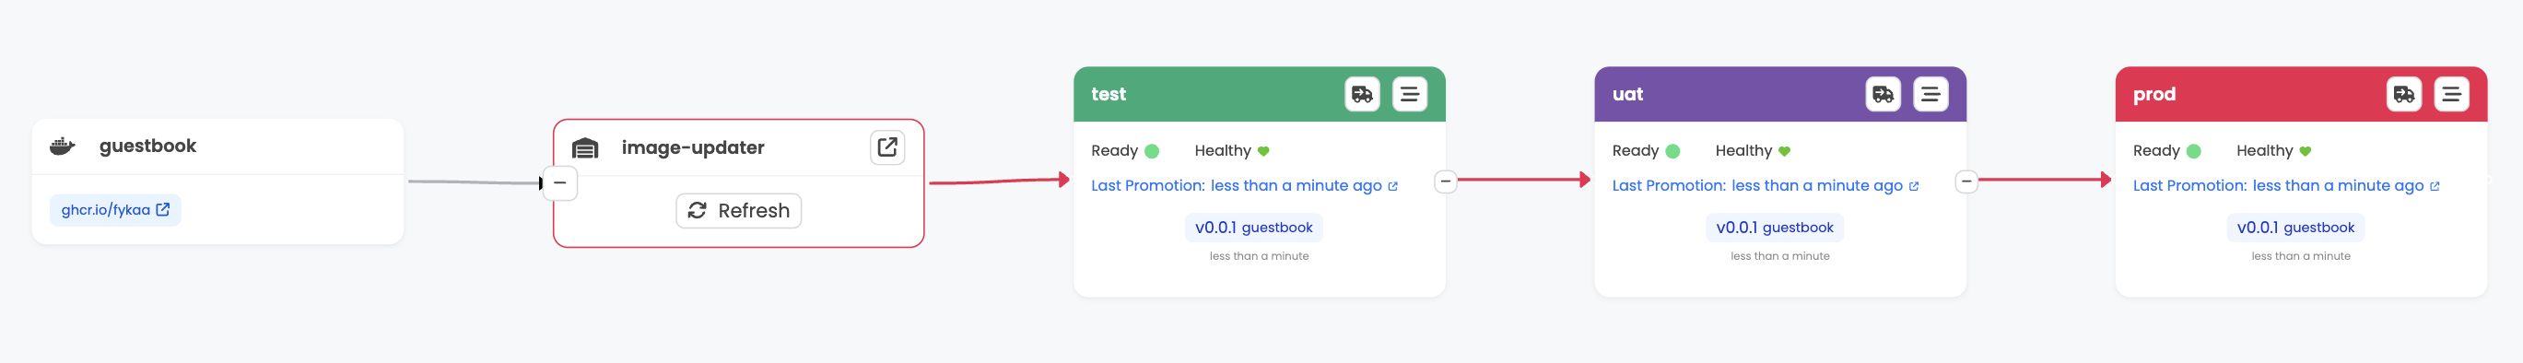Select v0.0.1 guestbook tag in test
The width and height of the screenshot is (2523, 363).
coord(1253,227)
